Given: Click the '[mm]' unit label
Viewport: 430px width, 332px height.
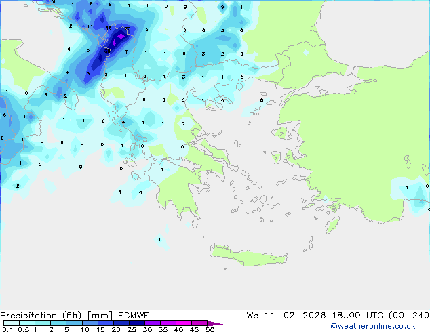Looking at the screenshot, I should 100,316.
